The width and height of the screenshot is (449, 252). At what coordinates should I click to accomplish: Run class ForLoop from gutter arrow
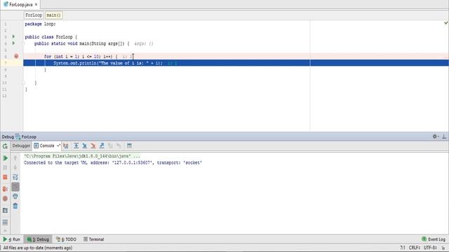coord(13,36)
